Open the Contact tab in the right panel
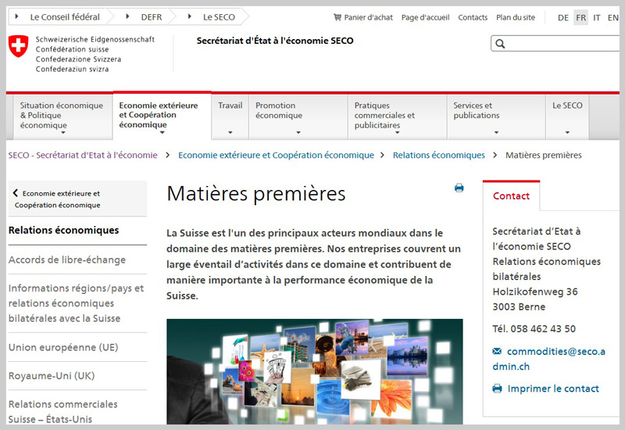 click(511, 196)
